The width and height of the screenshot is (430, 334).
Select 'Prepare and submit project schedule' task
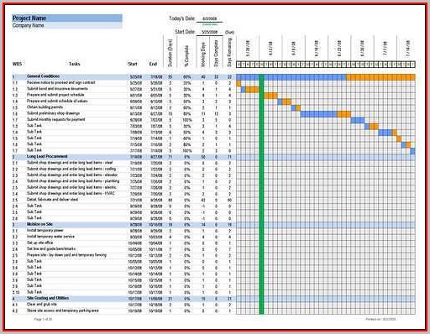[x=55, y=95]
